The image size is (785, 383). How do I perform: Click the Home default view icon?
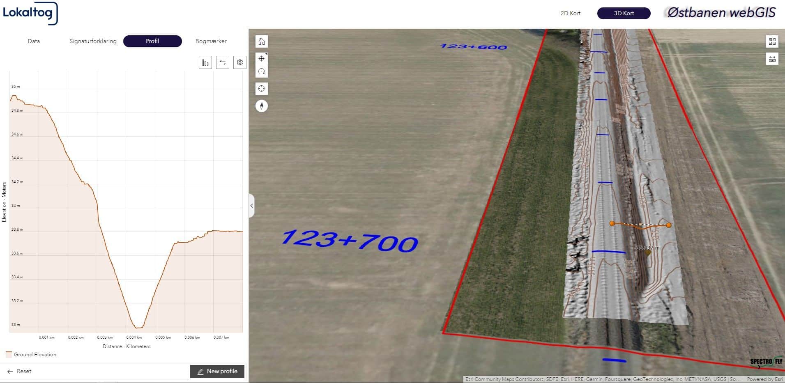click(x=262, y=41)
